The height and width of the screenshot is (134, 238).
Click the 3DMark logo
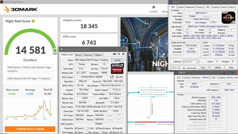[x=20, y=9]
